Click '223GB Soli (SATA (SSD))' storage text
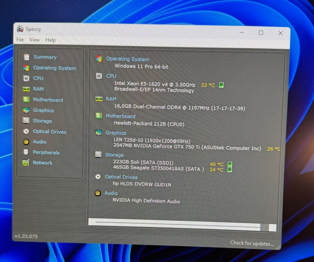Image resolution: width=314 pixels, height=262 pixels. 143,162
